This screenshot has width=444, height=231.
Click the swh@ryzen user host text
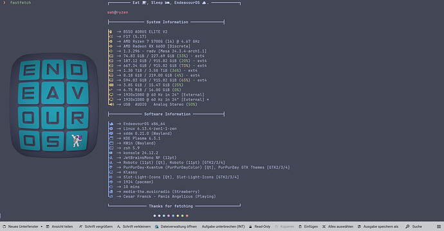[118, 12]
